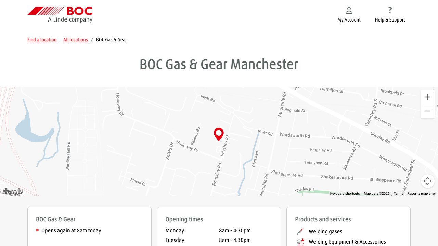The height and width of the screenshot is (246, 438).
Task: Click the Google logo on the map
Action: [13, 191]
